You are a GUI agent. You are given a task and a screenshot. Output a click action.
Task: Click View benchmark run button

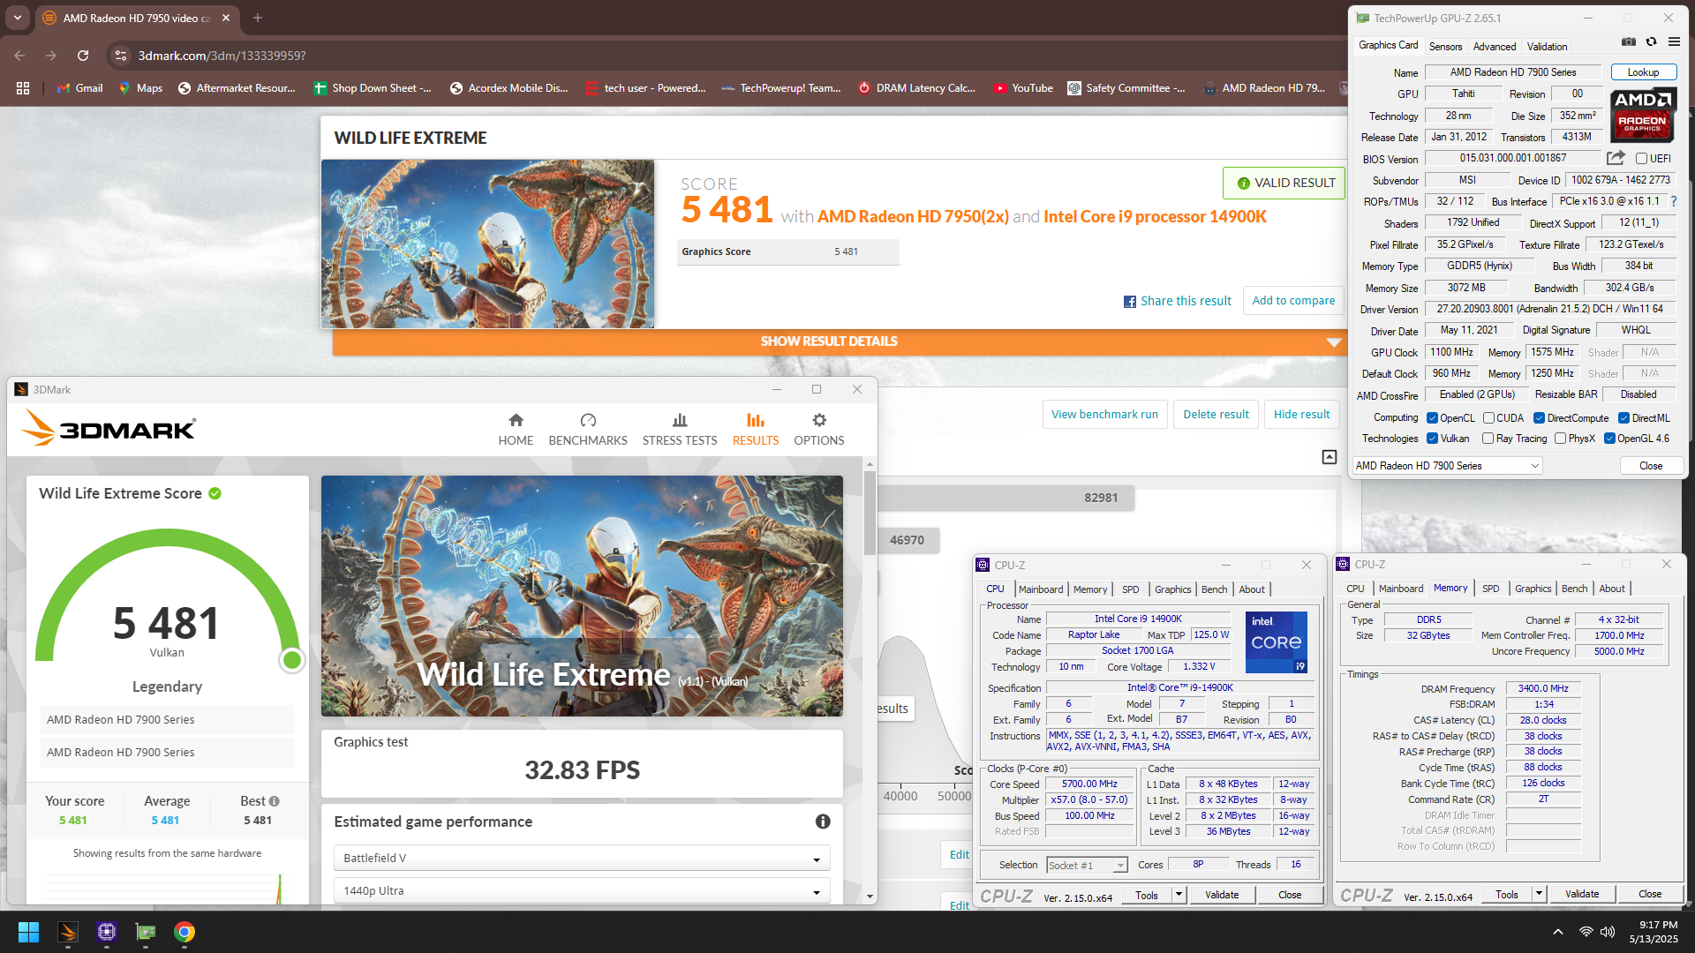[x=1104, y=415]
